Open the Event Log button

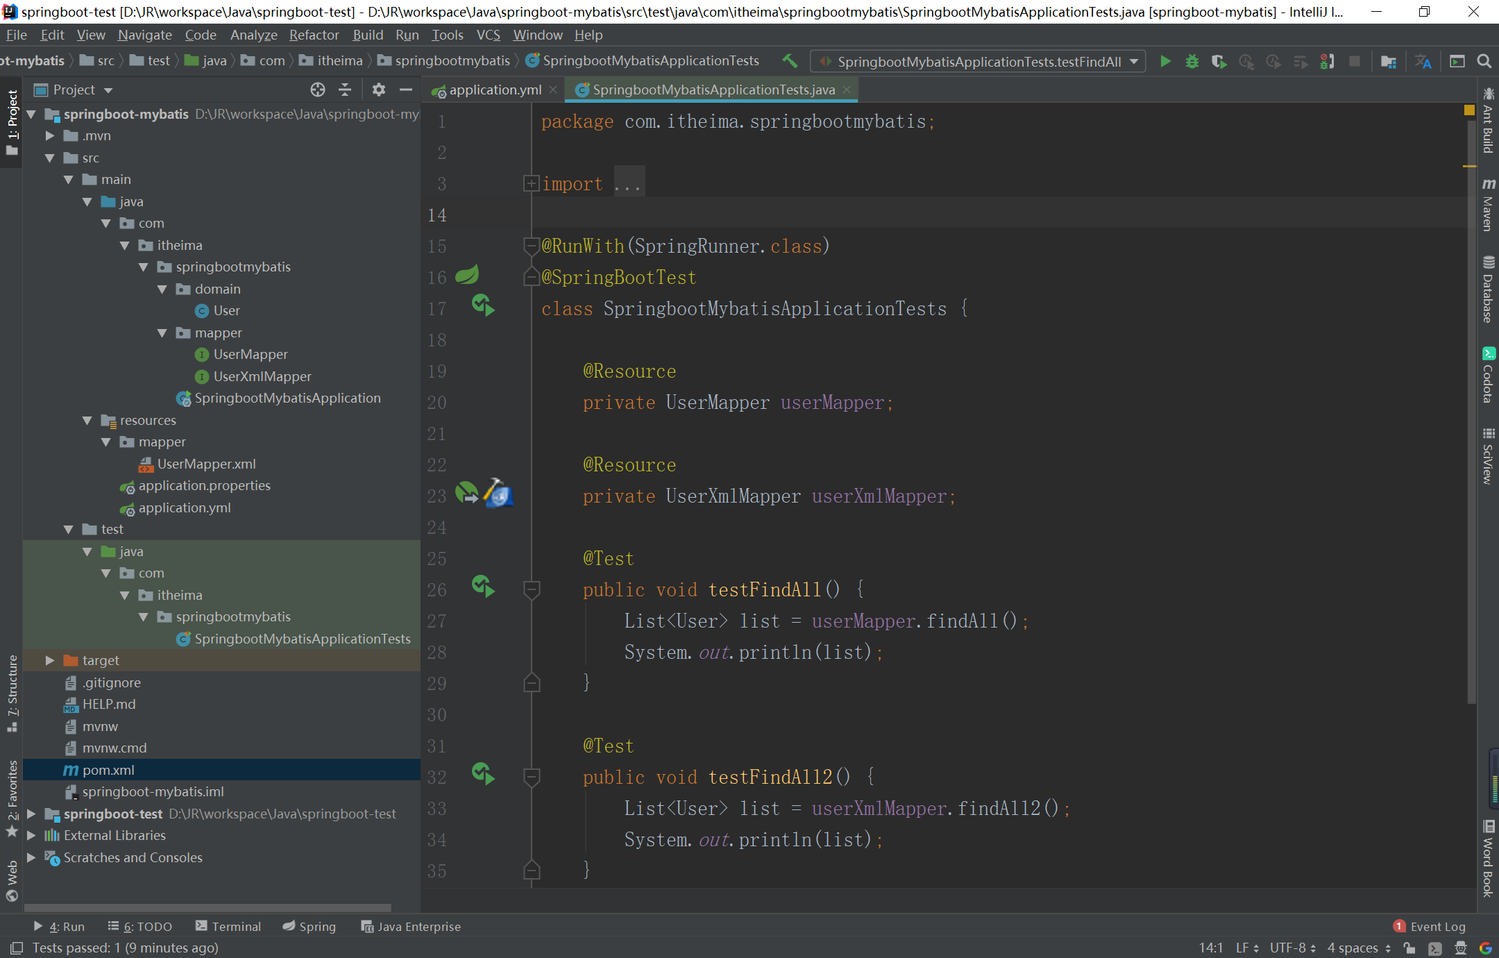(x=1430, y=926)
